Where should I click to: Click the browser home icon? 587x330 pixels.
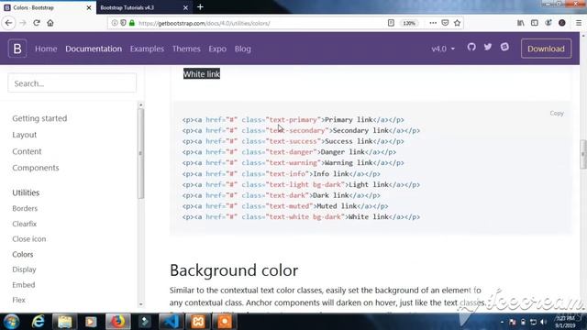coord(50,23)
